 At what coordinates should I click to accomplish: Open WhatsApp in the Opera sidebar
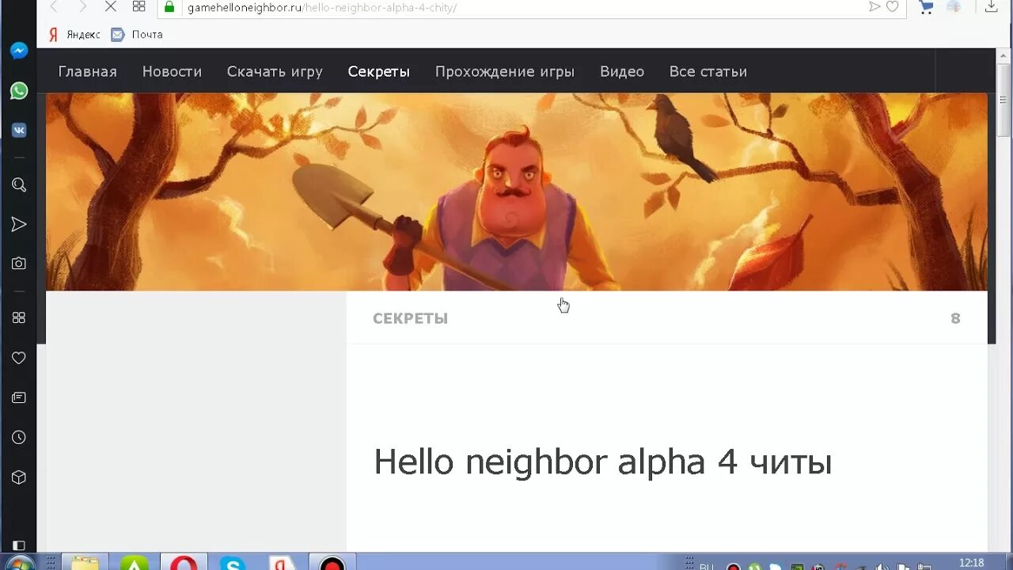point(19,91)
